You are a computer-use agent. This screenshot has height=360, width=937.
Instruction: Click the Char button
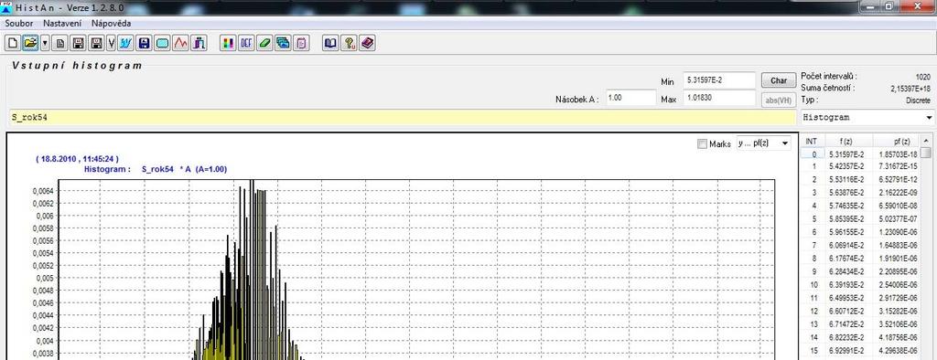pos(779,80)
